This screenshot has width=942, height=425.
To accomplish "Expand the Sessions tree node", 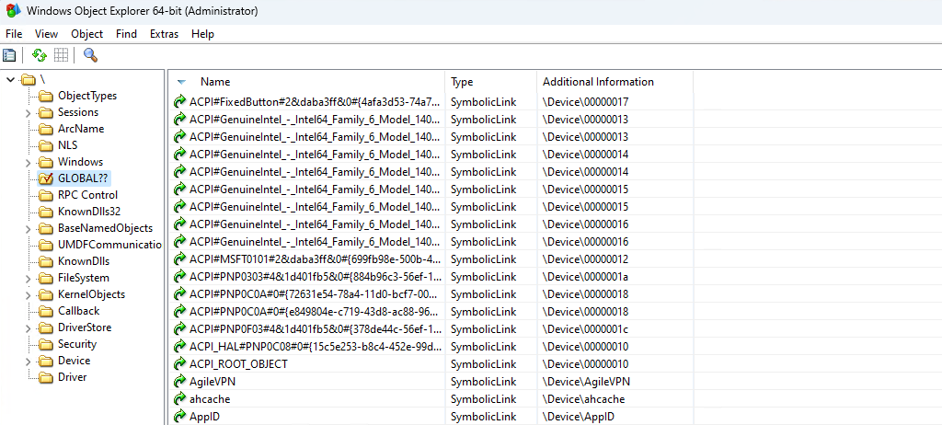I will 28,112.
